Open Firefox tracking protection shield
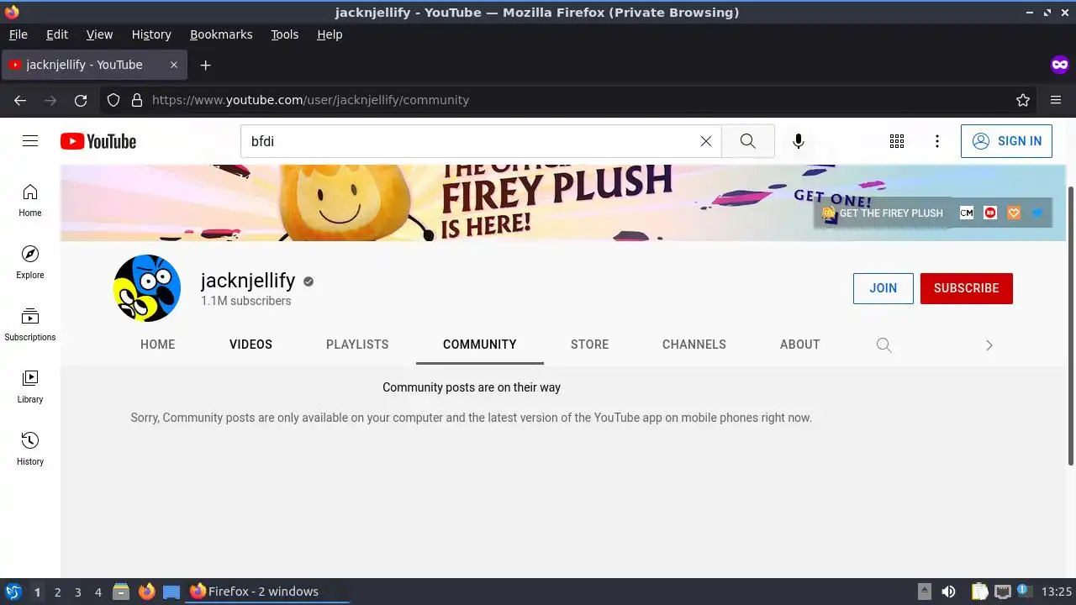The height and width of the screenshot is (605, 1076). (x=113, y=100)
